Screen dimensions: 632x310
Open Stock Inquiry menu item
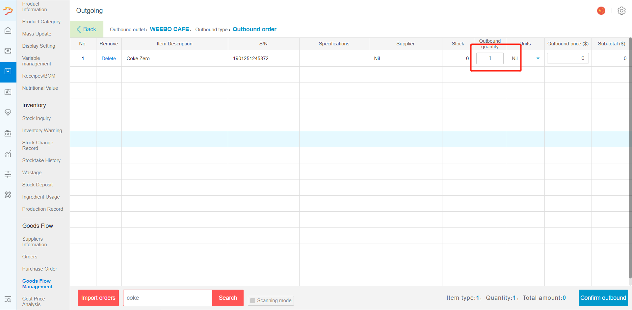click(x=36, y=118)
